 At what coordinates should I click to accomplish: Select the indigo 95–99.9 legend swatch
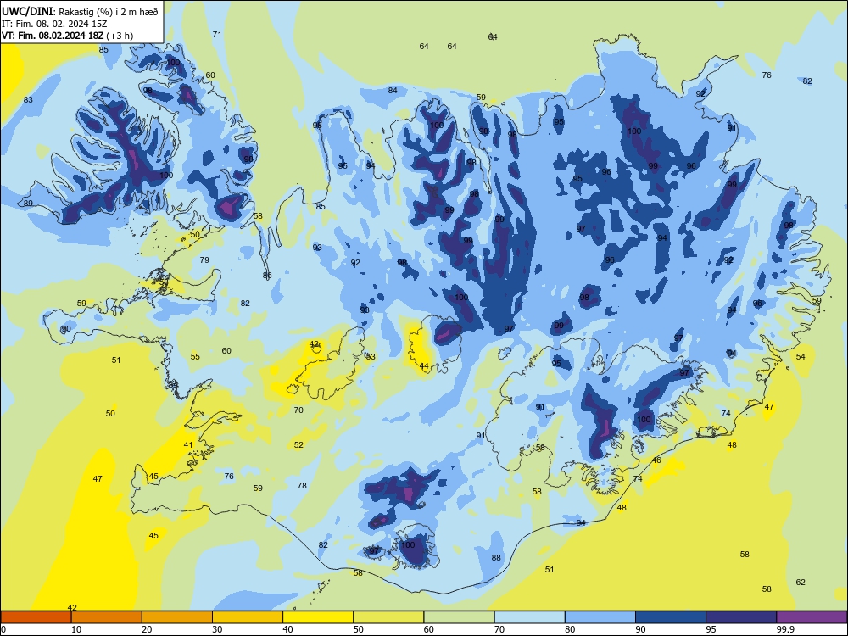click(741, 617)
